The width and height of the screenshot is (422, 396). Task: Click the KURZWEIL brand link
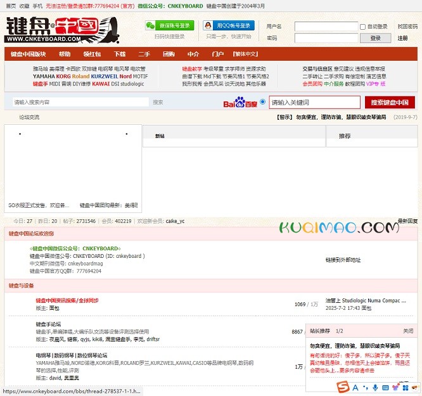(x=105, y=77)
